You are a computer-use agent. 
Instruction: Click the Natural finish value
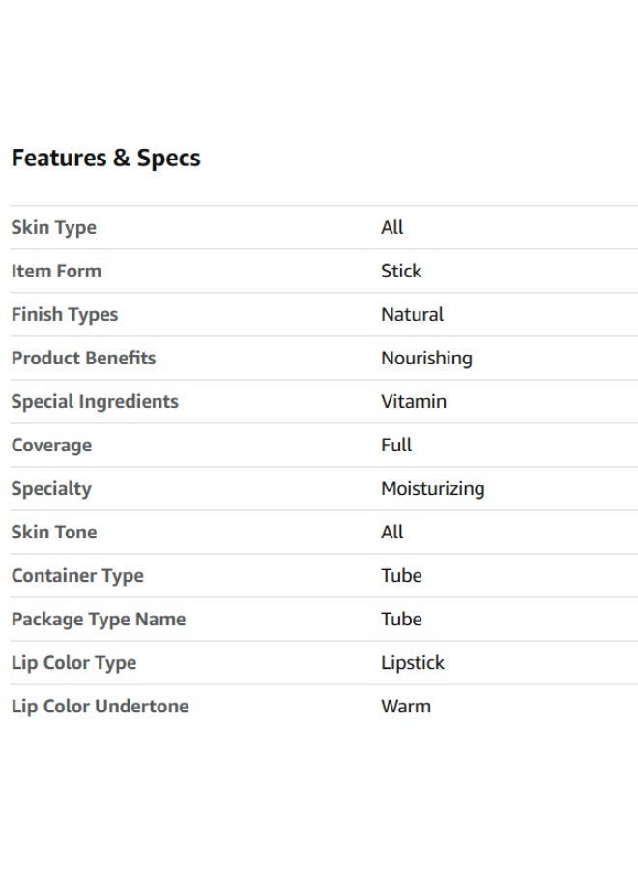point(412,314)
